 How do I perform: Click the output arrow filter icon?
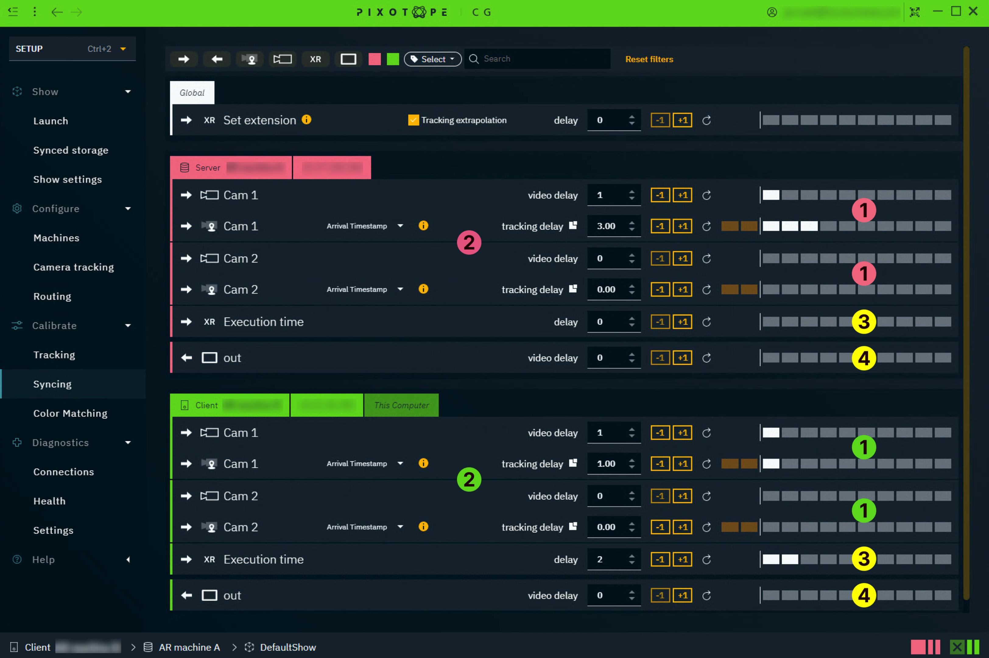pyautogui.click(x=216, y=59)
